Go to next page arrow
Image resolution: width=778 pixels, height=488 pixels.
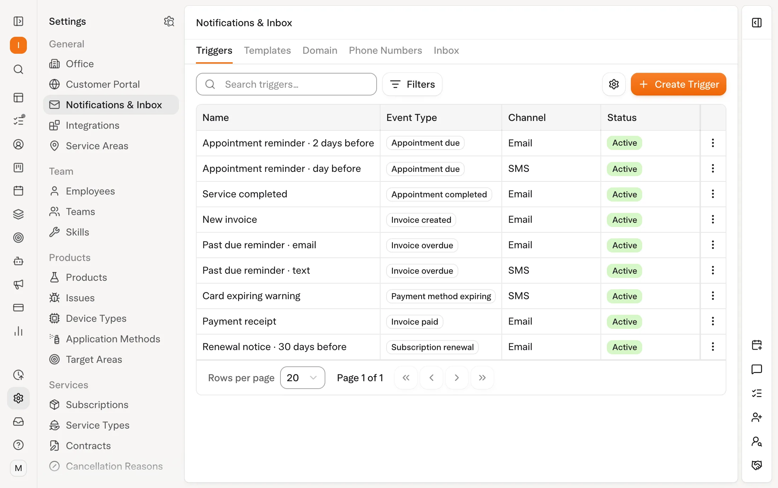(457, 378)
